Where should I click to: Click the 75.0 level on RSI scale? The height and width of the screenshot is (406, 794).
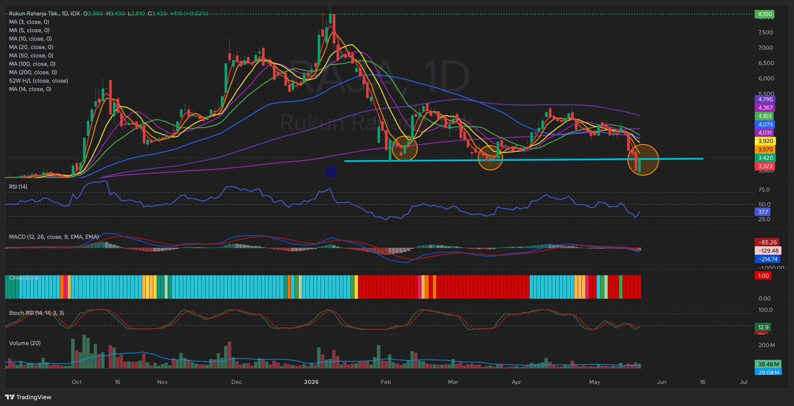764,190
